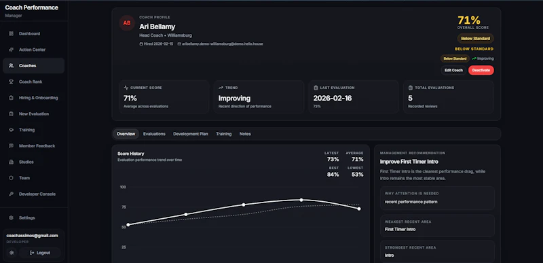Screen dimensions: 543x263
Task: Open Coach Rank page
Action: coord(33,82)
